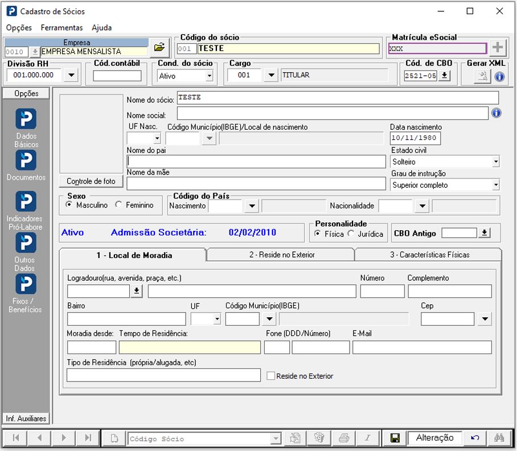Open the Outros Dados section
This screenshot has height=452, width=517.
tap(26, 243)
